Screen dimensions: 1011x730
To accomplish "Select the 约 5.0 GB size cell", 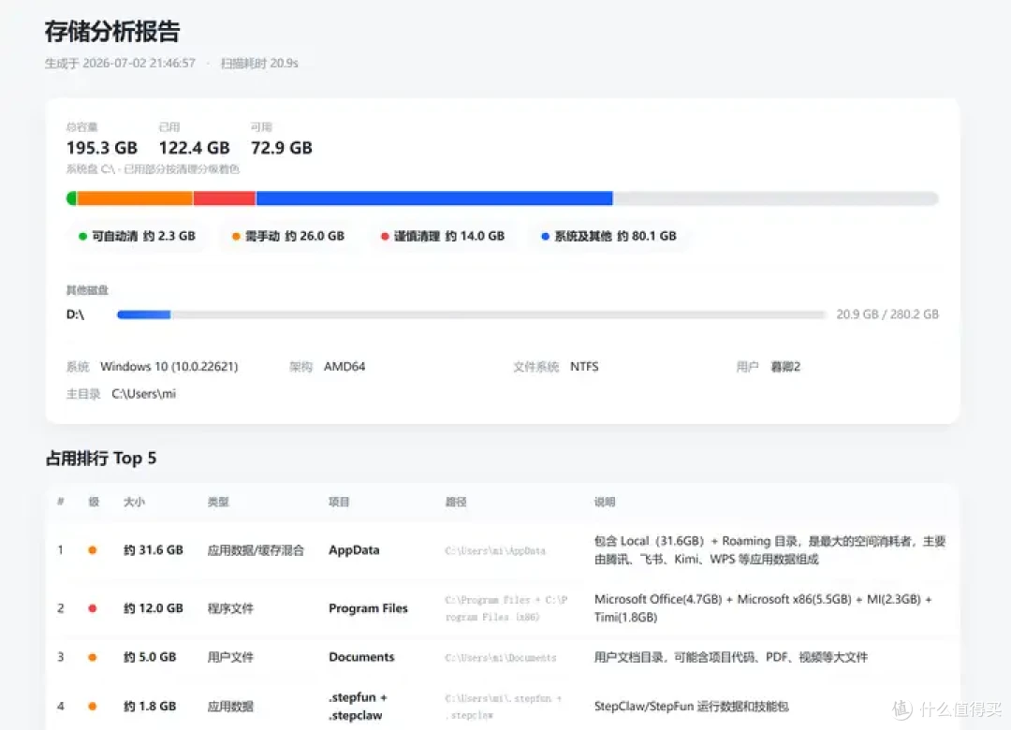I will (150, 657).
